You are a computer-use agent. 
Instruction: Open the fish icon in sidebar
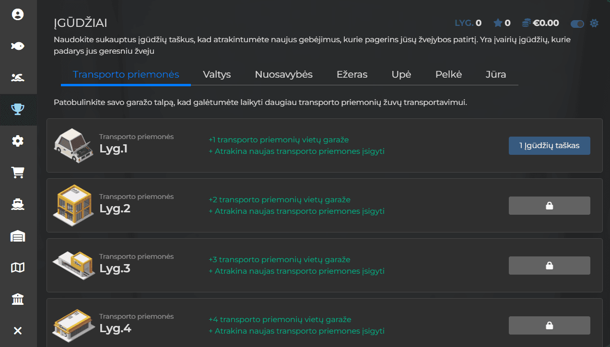[x=18, y=46]
